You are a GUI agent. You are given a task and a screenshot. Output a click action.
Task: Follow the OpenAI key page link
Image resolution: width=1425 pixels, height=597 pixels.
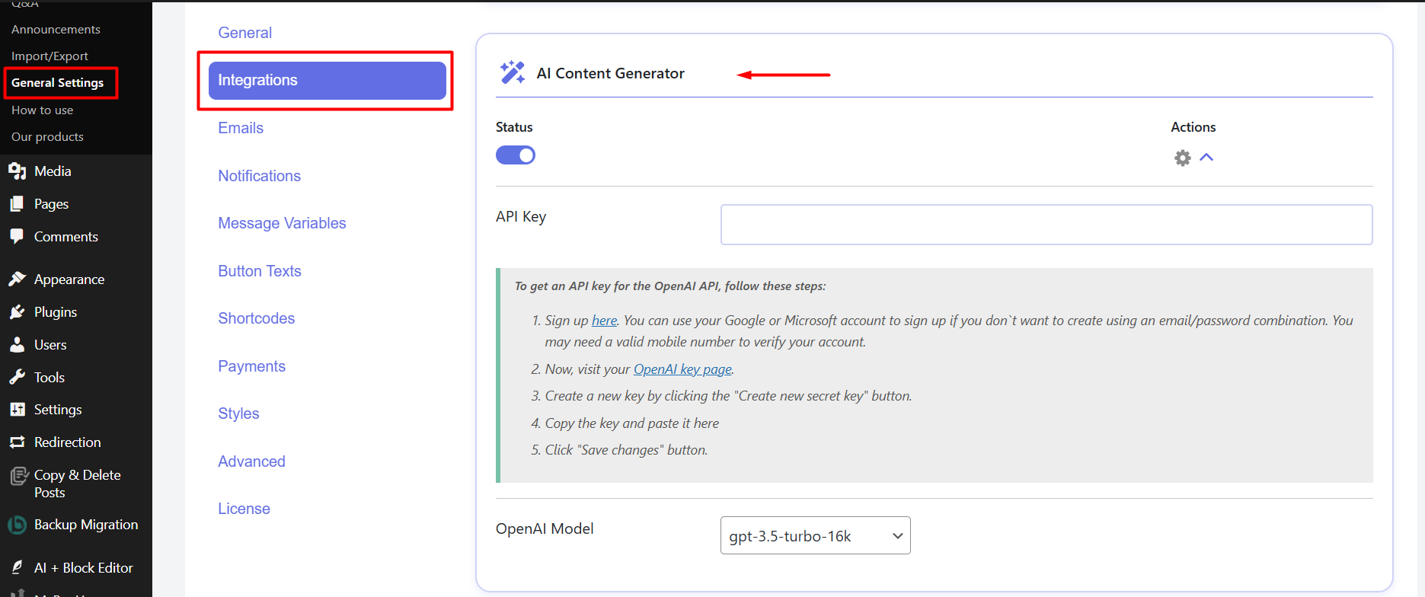pyautogui.click(x=682, y=369)
